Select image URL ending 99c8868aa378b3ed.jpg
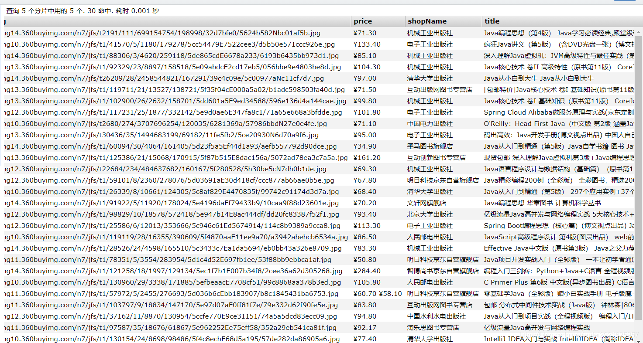 click(172, 282)
